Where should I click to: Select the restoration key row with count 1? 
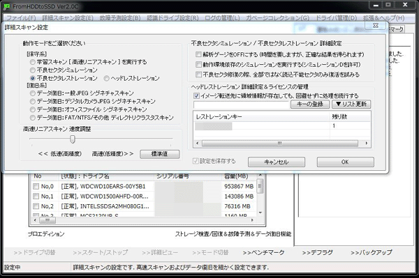282,126
